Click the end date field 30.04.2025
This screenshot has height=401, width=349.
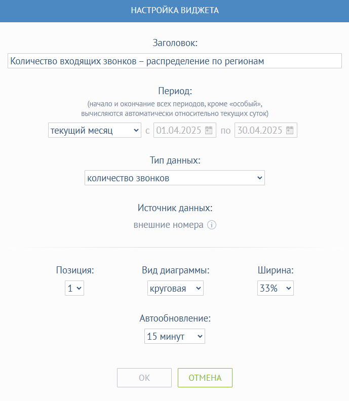[266, 130]
